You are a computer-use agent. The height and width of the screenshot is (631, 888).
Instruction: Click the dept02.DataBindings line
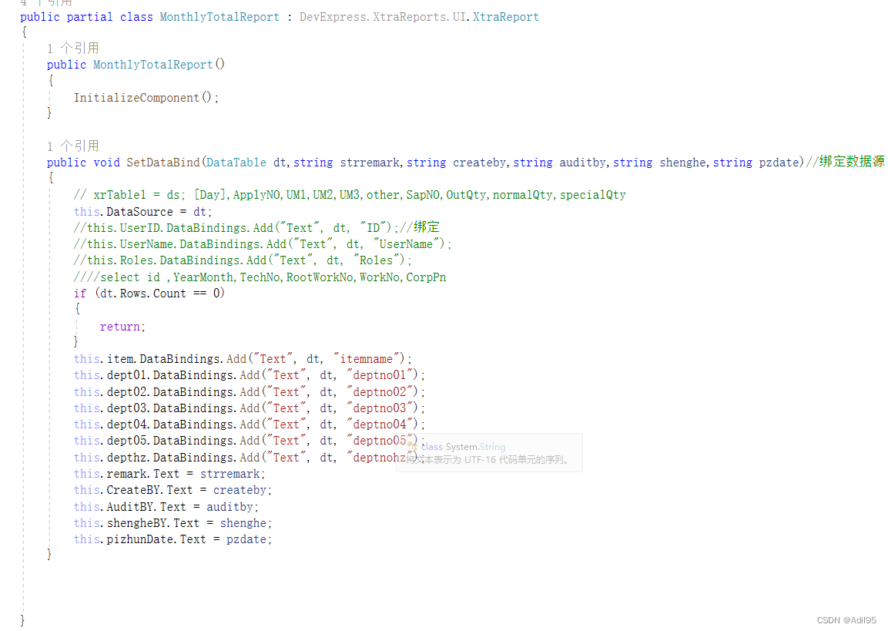coord(250,392)
